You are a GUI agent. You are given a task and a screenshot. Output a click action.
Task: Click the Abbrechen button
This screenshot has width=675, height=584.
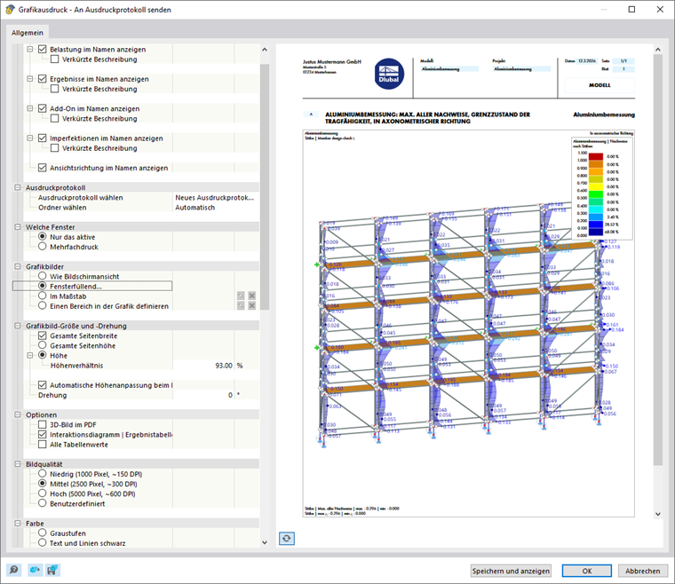click(643, 571)
